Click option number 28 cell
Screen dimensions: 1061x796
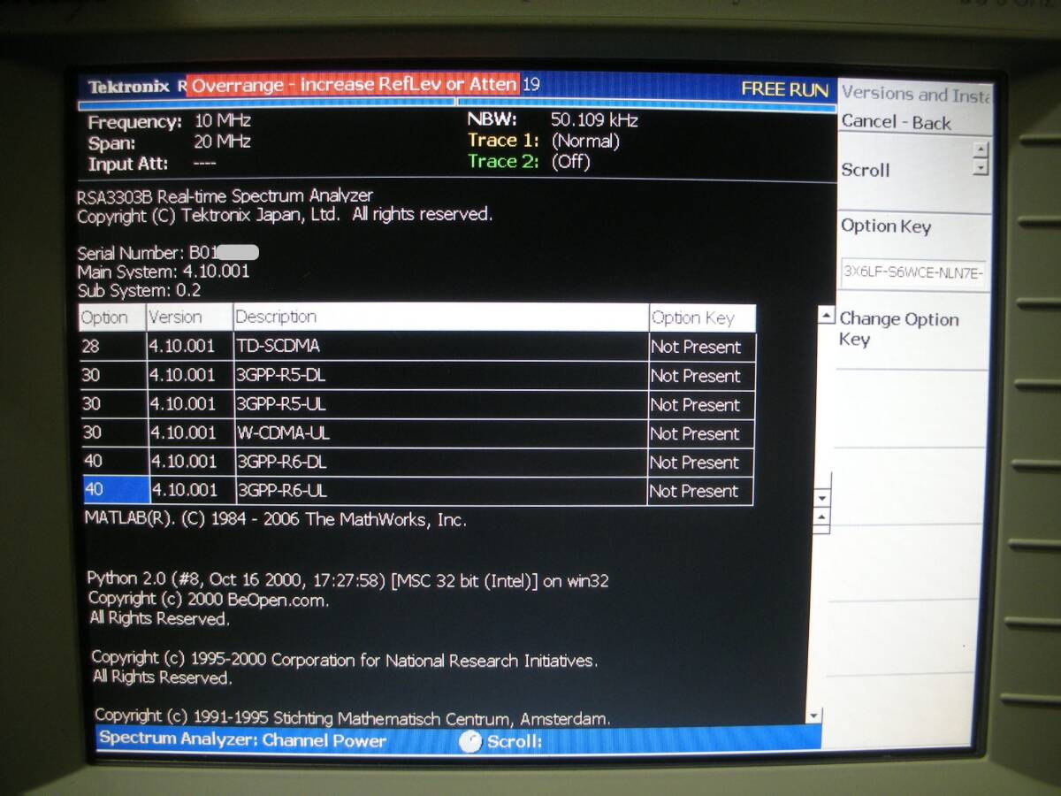[113, 346]
